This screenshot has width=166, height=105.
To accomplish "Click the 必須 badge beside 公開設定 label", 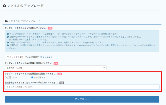I will click(60, 74).
